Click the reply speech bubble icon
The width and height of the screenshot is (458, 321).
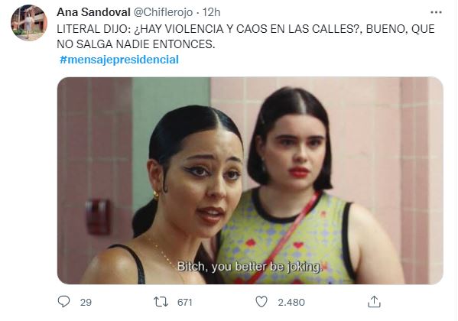point(63,301)
